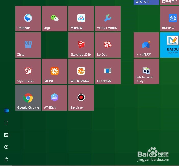
Task: Click the user account avatar
Action: 6,111
